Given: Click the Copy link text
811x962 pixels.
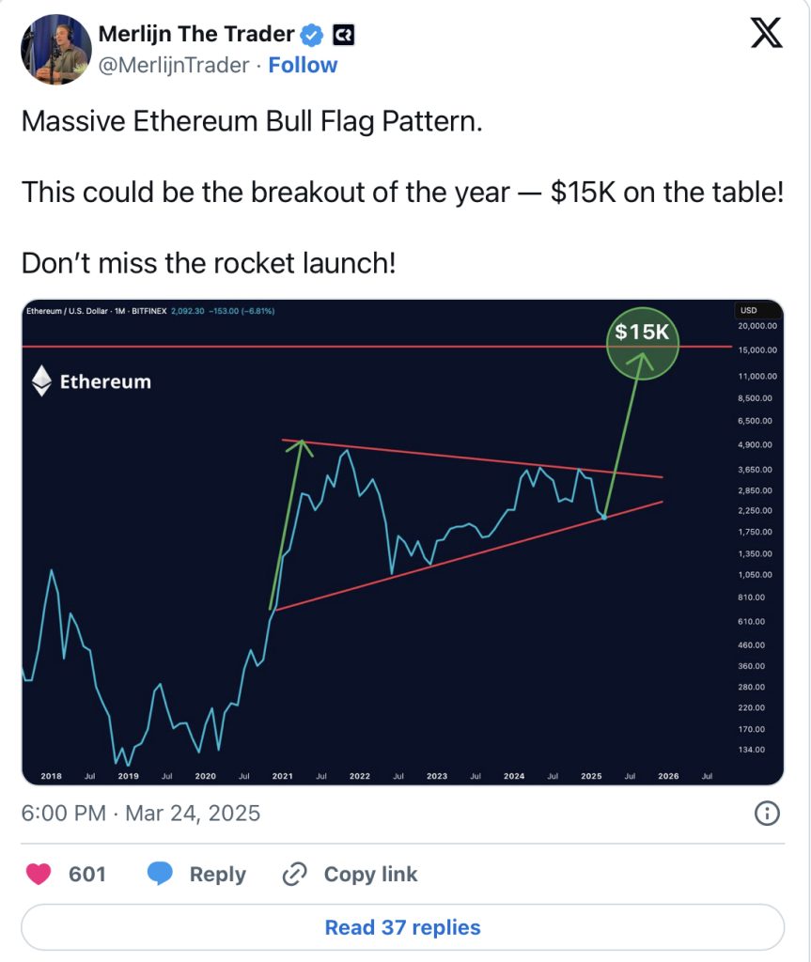Looking at the screenshot, I should tap(371, 874).
